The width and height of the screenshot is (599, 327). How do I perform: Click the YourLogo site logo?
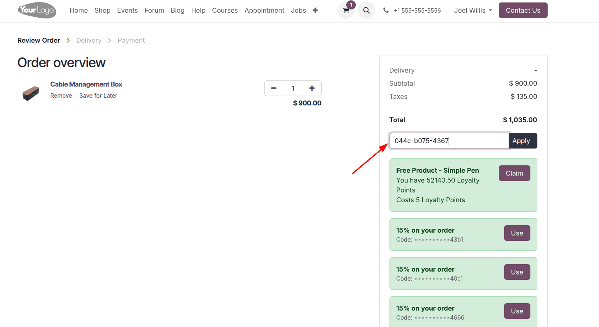pyautogui.click(x=37, y=10)
